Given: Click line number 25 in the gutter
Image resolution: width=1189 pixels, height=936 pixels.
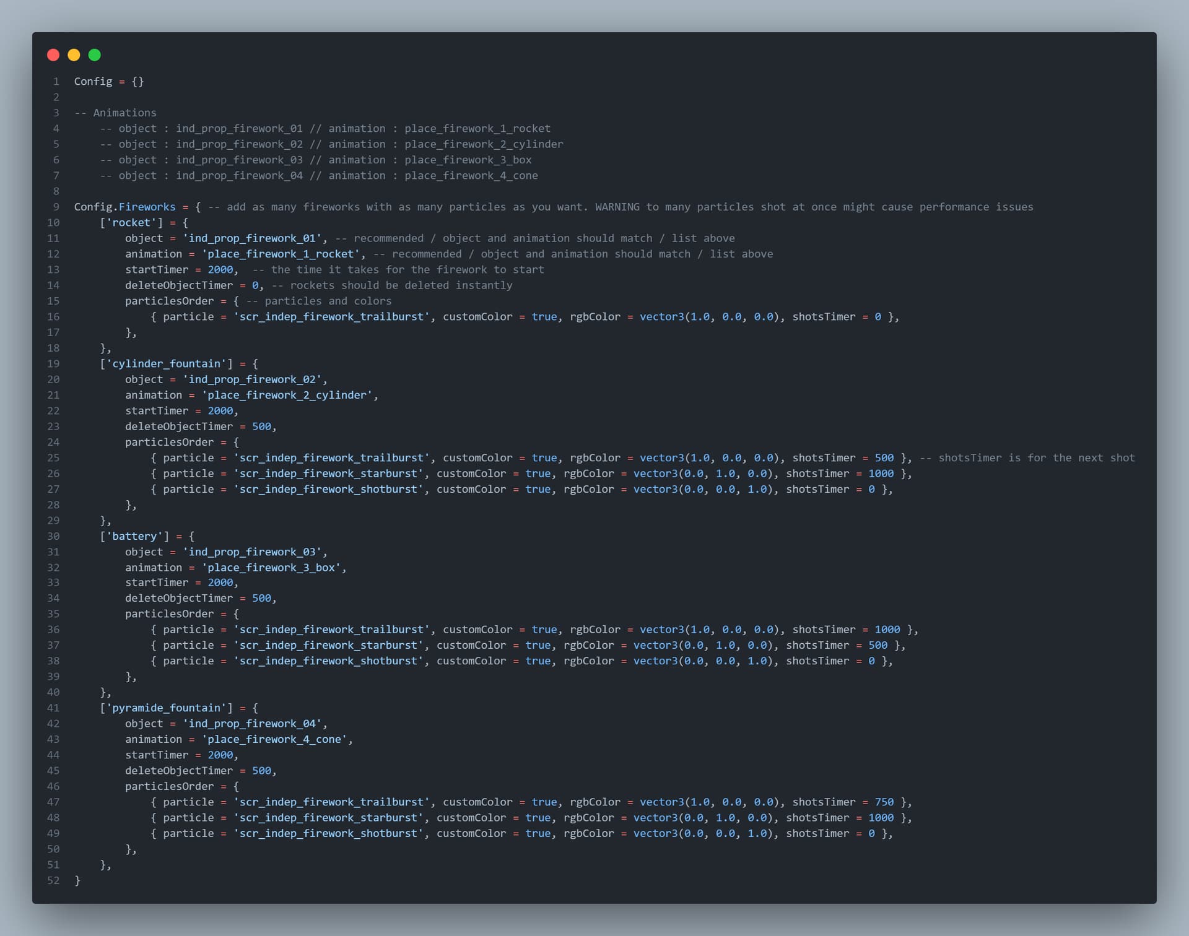Looking at the screenshot, I should pos(53,457).
